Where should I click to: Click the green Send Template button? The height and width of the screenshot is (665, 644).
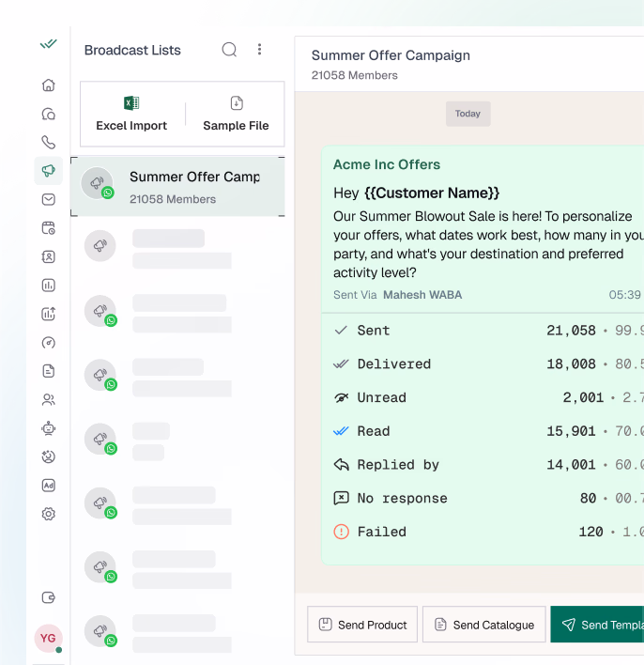[x=597, y=625]
